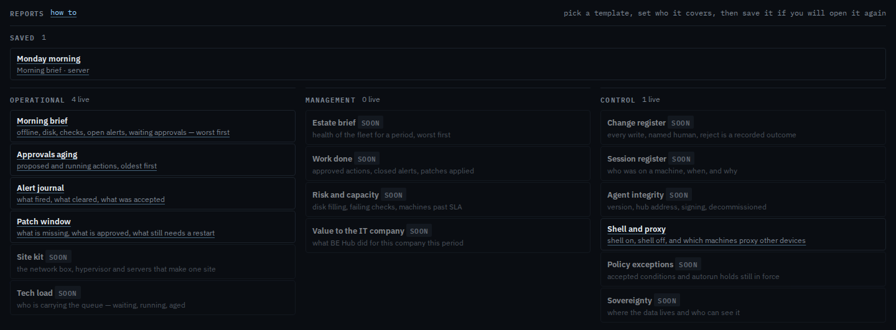Viewport: 896px width, 330px height.
Task: Select the Change register card title
Action: [637, 122]
